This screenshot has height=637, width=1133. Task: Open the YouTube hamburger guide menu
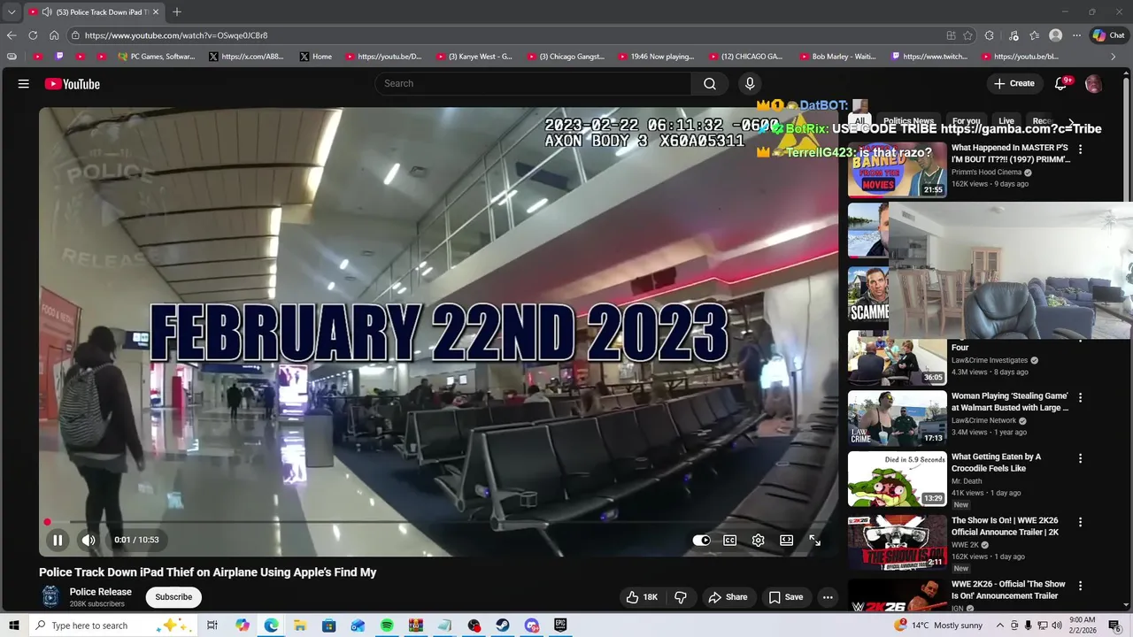click(x=24, y=83)
